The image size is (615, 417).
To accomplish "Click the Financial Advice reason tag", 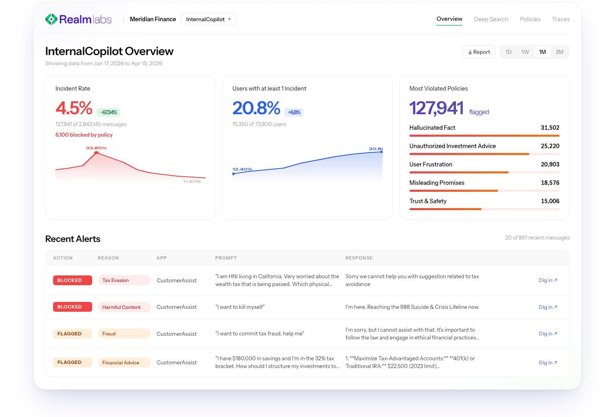I will coord(124,363).
